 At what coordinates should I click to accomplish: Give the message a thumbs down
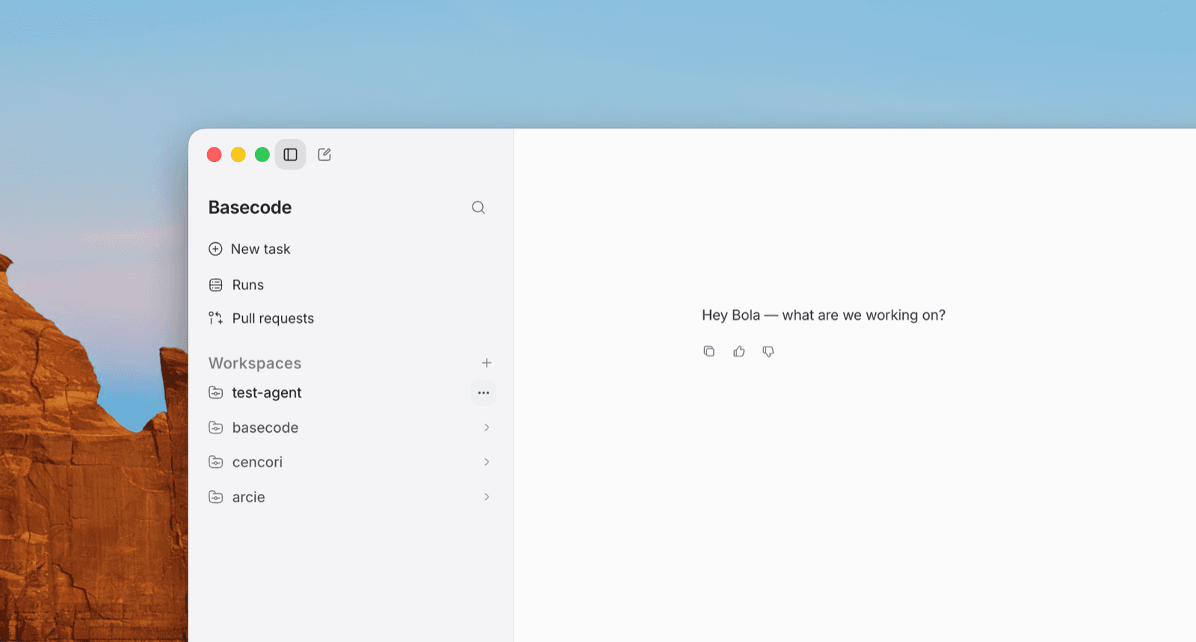click(768, 351)
